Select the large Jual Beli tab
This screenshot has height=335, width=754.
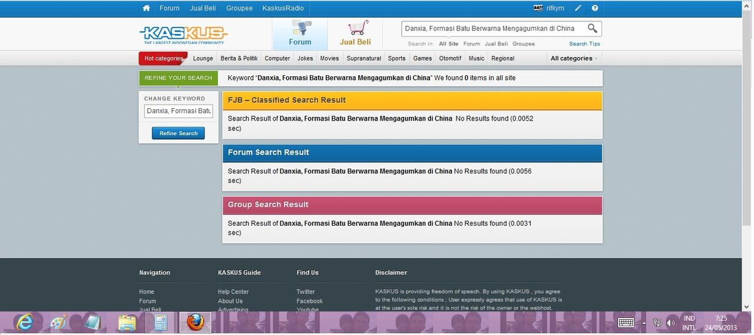(355, 34)
